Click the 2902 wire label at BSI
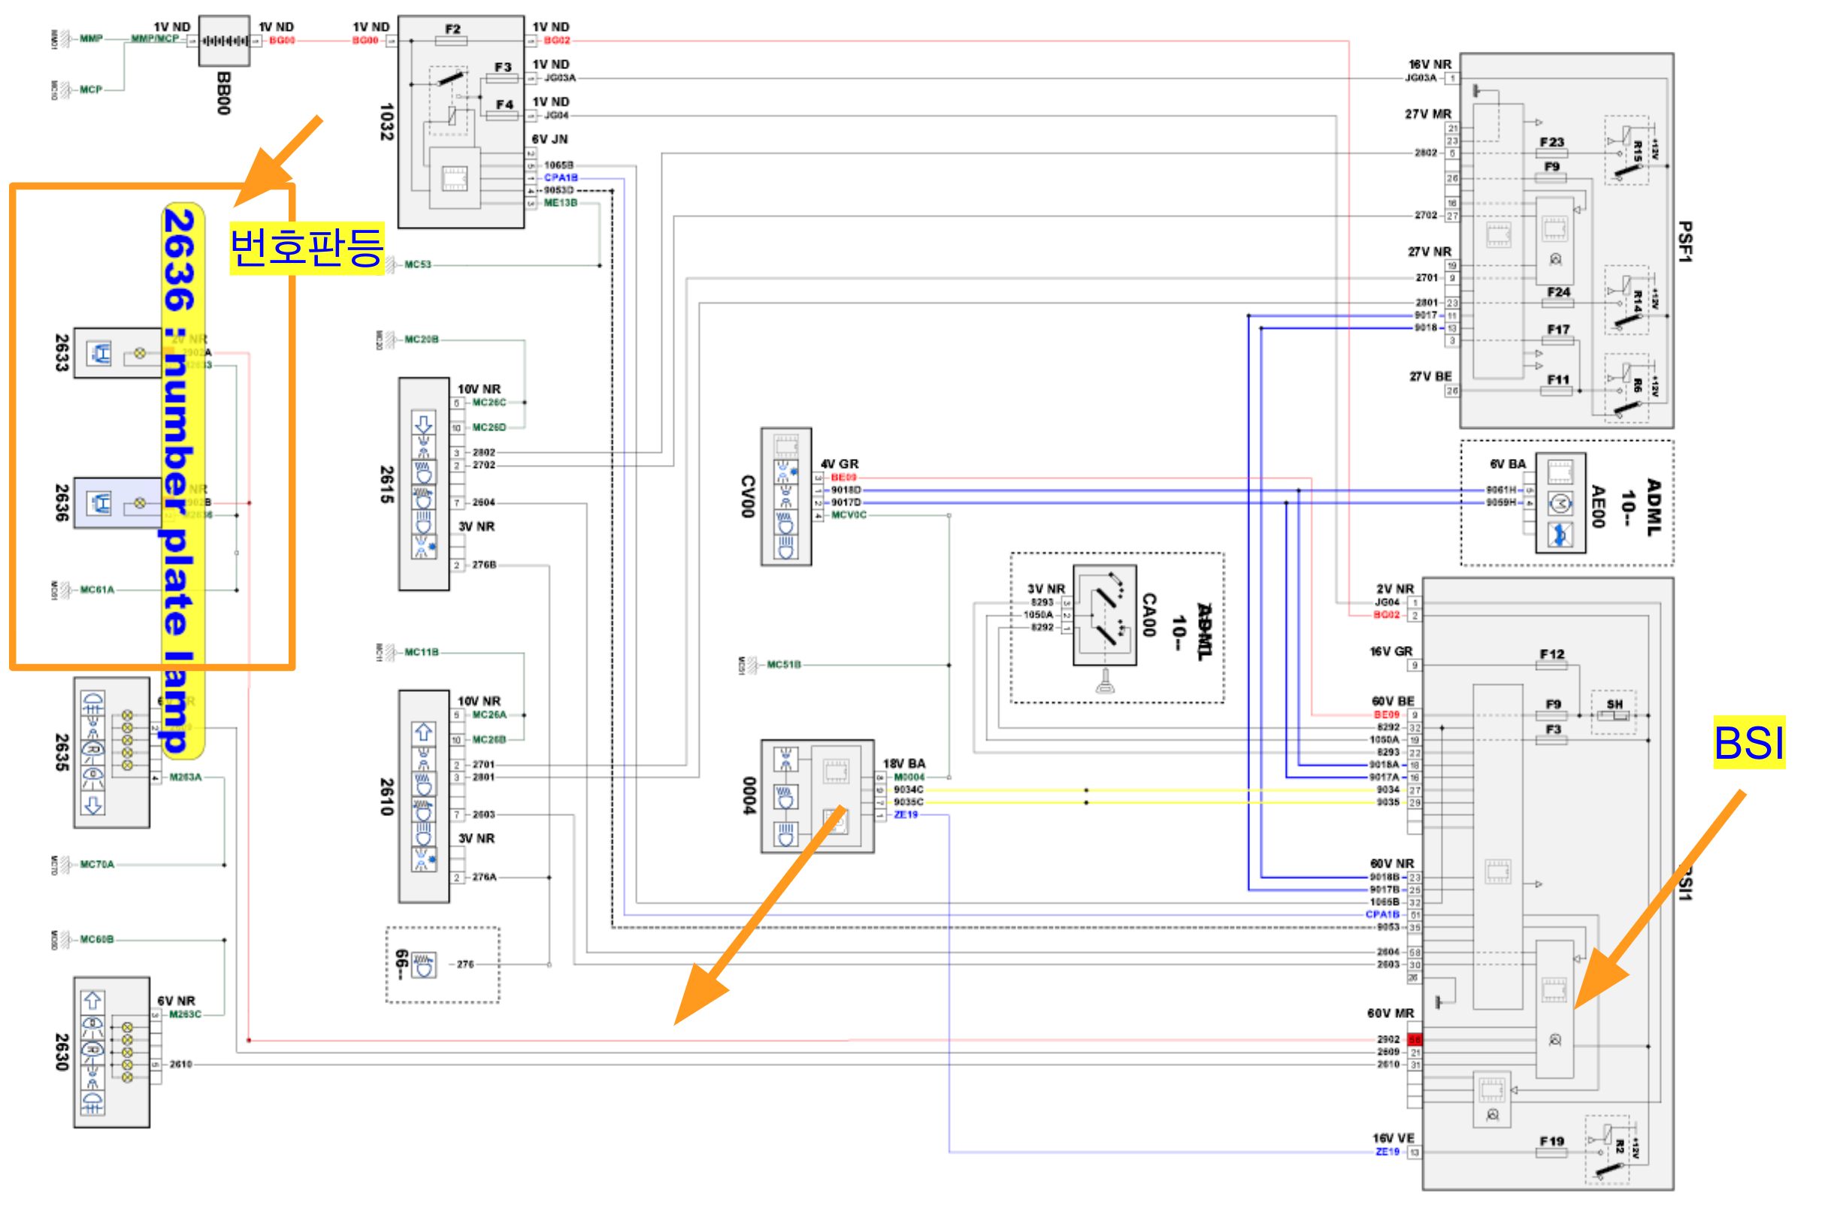The image size is (1846, 1211). (x=1388, y=1040)
